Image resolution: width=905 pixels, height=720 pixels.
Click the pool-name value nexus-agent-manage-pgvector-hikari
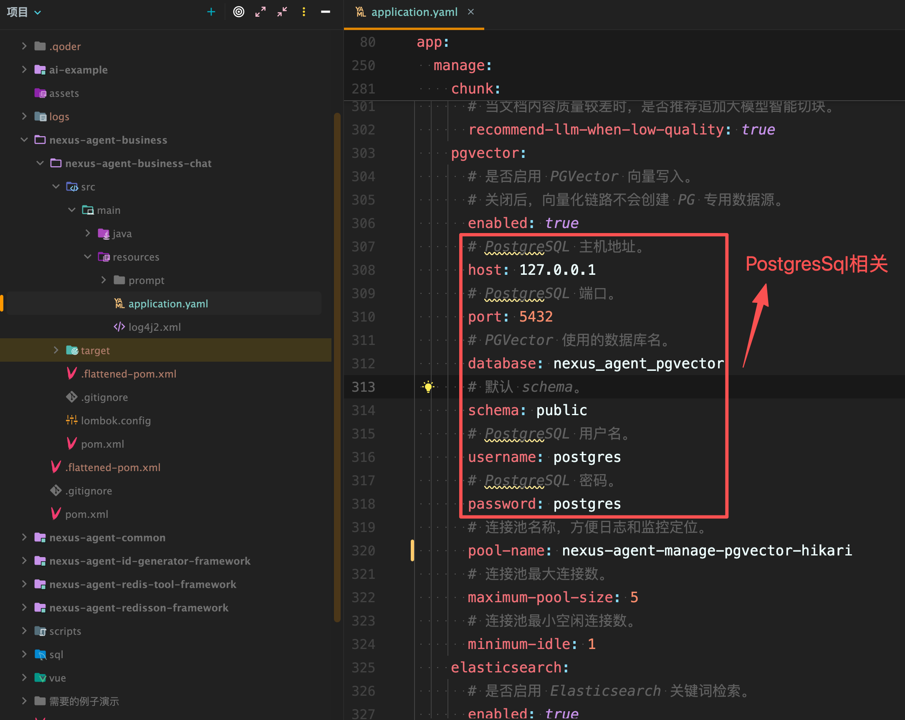707,550
